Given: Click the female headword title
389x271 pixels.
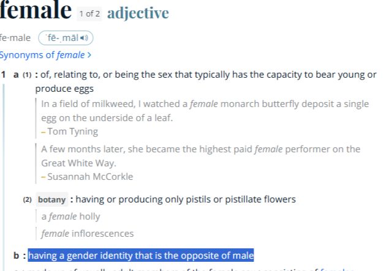Looking at the screenshot, I should tap(36, 10).
